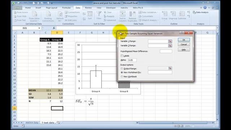Click the insert function fx icon

pyautogui.click(x=54, y=28)
